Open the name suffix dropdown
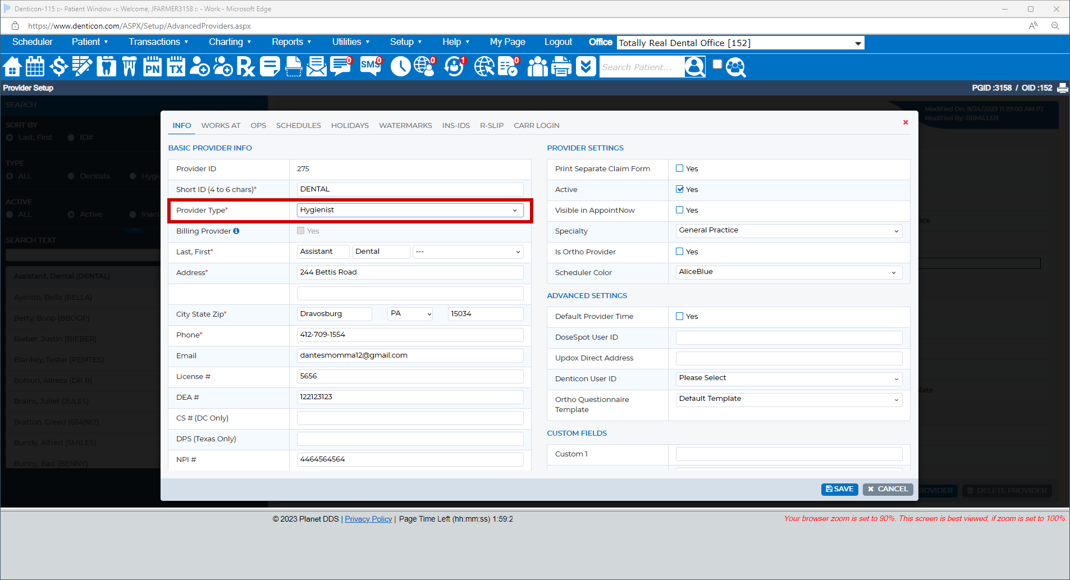Viewport: 1070px width, 580px height. pos(468,252)
